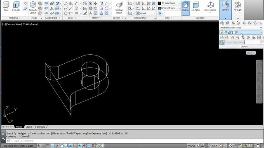Viewport: 264px width, 148px height.
Task: Click the Move Gizmo button
Action: (x=210, y=7)
